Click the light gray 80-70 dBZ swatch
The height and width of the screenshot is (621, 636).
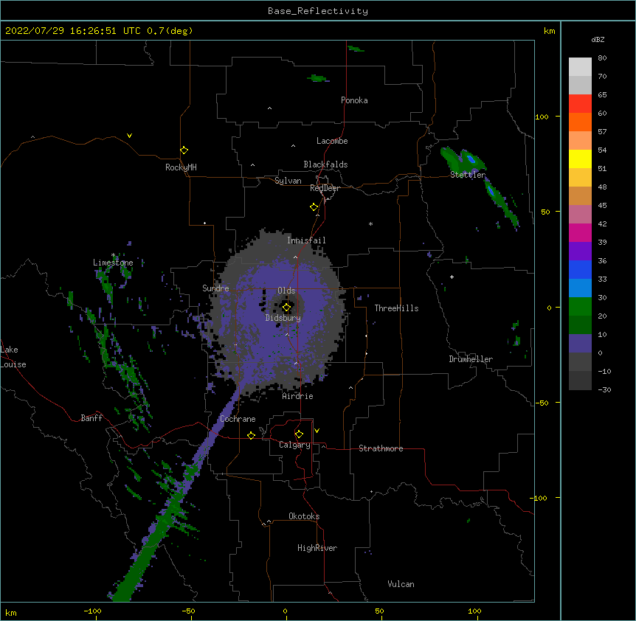pyautogui.click(x=580, y=66)
